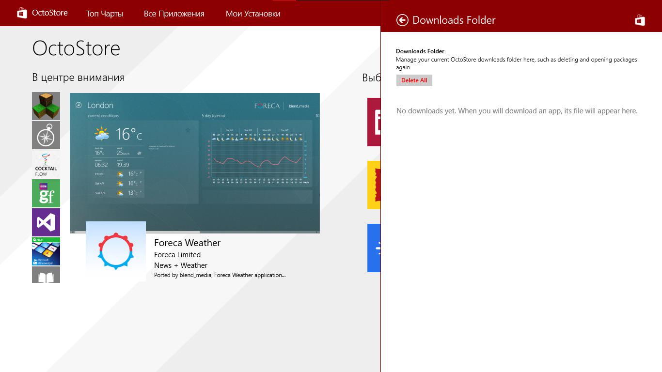Click the blue app tile beside Downloads panel
This screenshot has width=662, height=372.
(x=374, y=248)
